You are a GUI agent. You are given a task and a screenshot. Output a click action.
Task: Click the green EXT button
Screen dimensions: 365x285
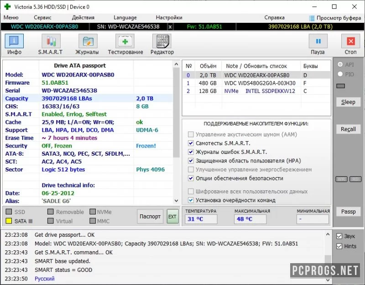[x=172, y=216]
